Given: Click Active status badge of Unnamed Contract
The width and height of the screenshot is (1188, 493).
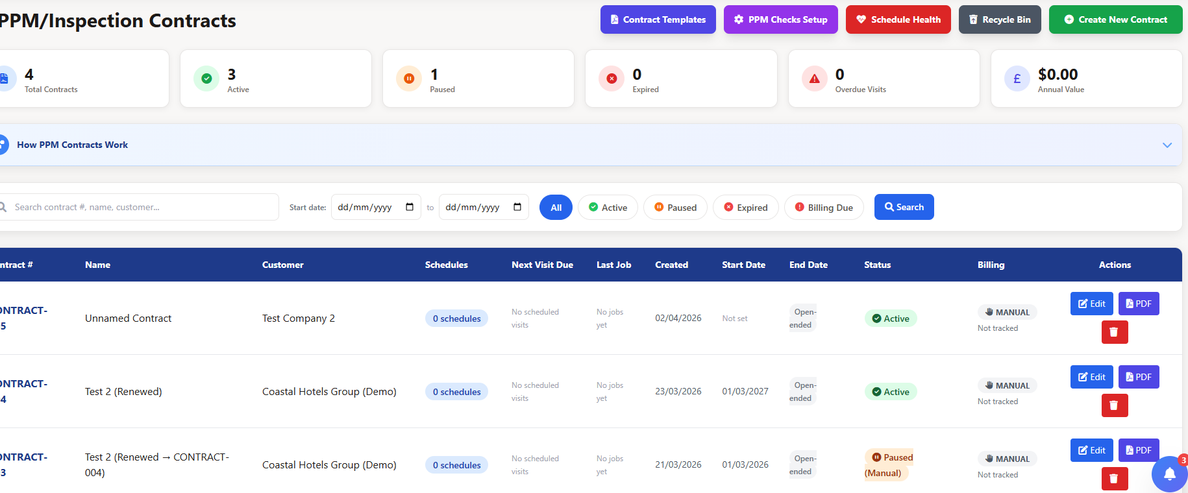Looking at the screenshot, I should click(x=890, y=319).
